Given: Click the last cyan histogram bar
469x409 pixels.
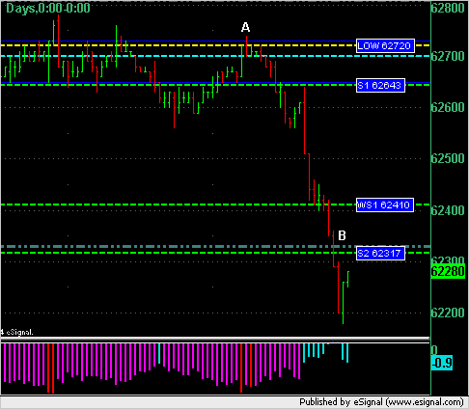Looking at the screenshot, I should [x=347, y=353].
